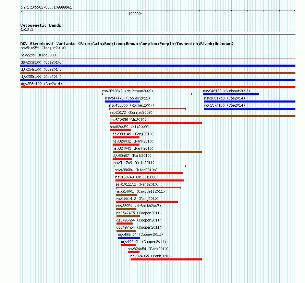Click the esv989149 (Pang2010) label
Screen dimensions: 305x283
pos(133,134)
